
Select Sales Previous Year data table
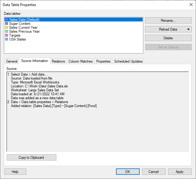24,31
